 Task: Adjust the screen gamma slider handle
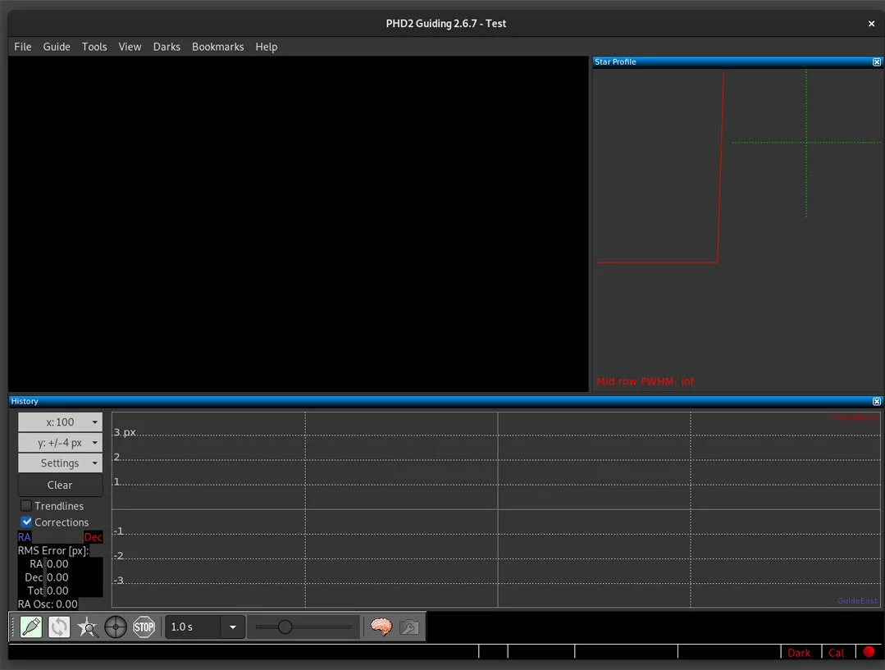pyautogui.click(x=285, y=627)
